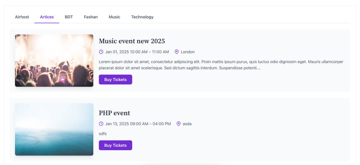
Task: Click the concert crowd thumbnail image
Action: 54,61
